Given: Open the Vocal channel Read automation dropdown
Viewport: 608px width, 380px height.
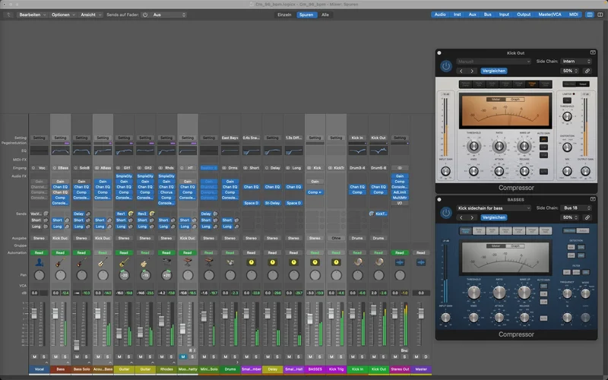Looking at the screenshot, I should point(39,252).
